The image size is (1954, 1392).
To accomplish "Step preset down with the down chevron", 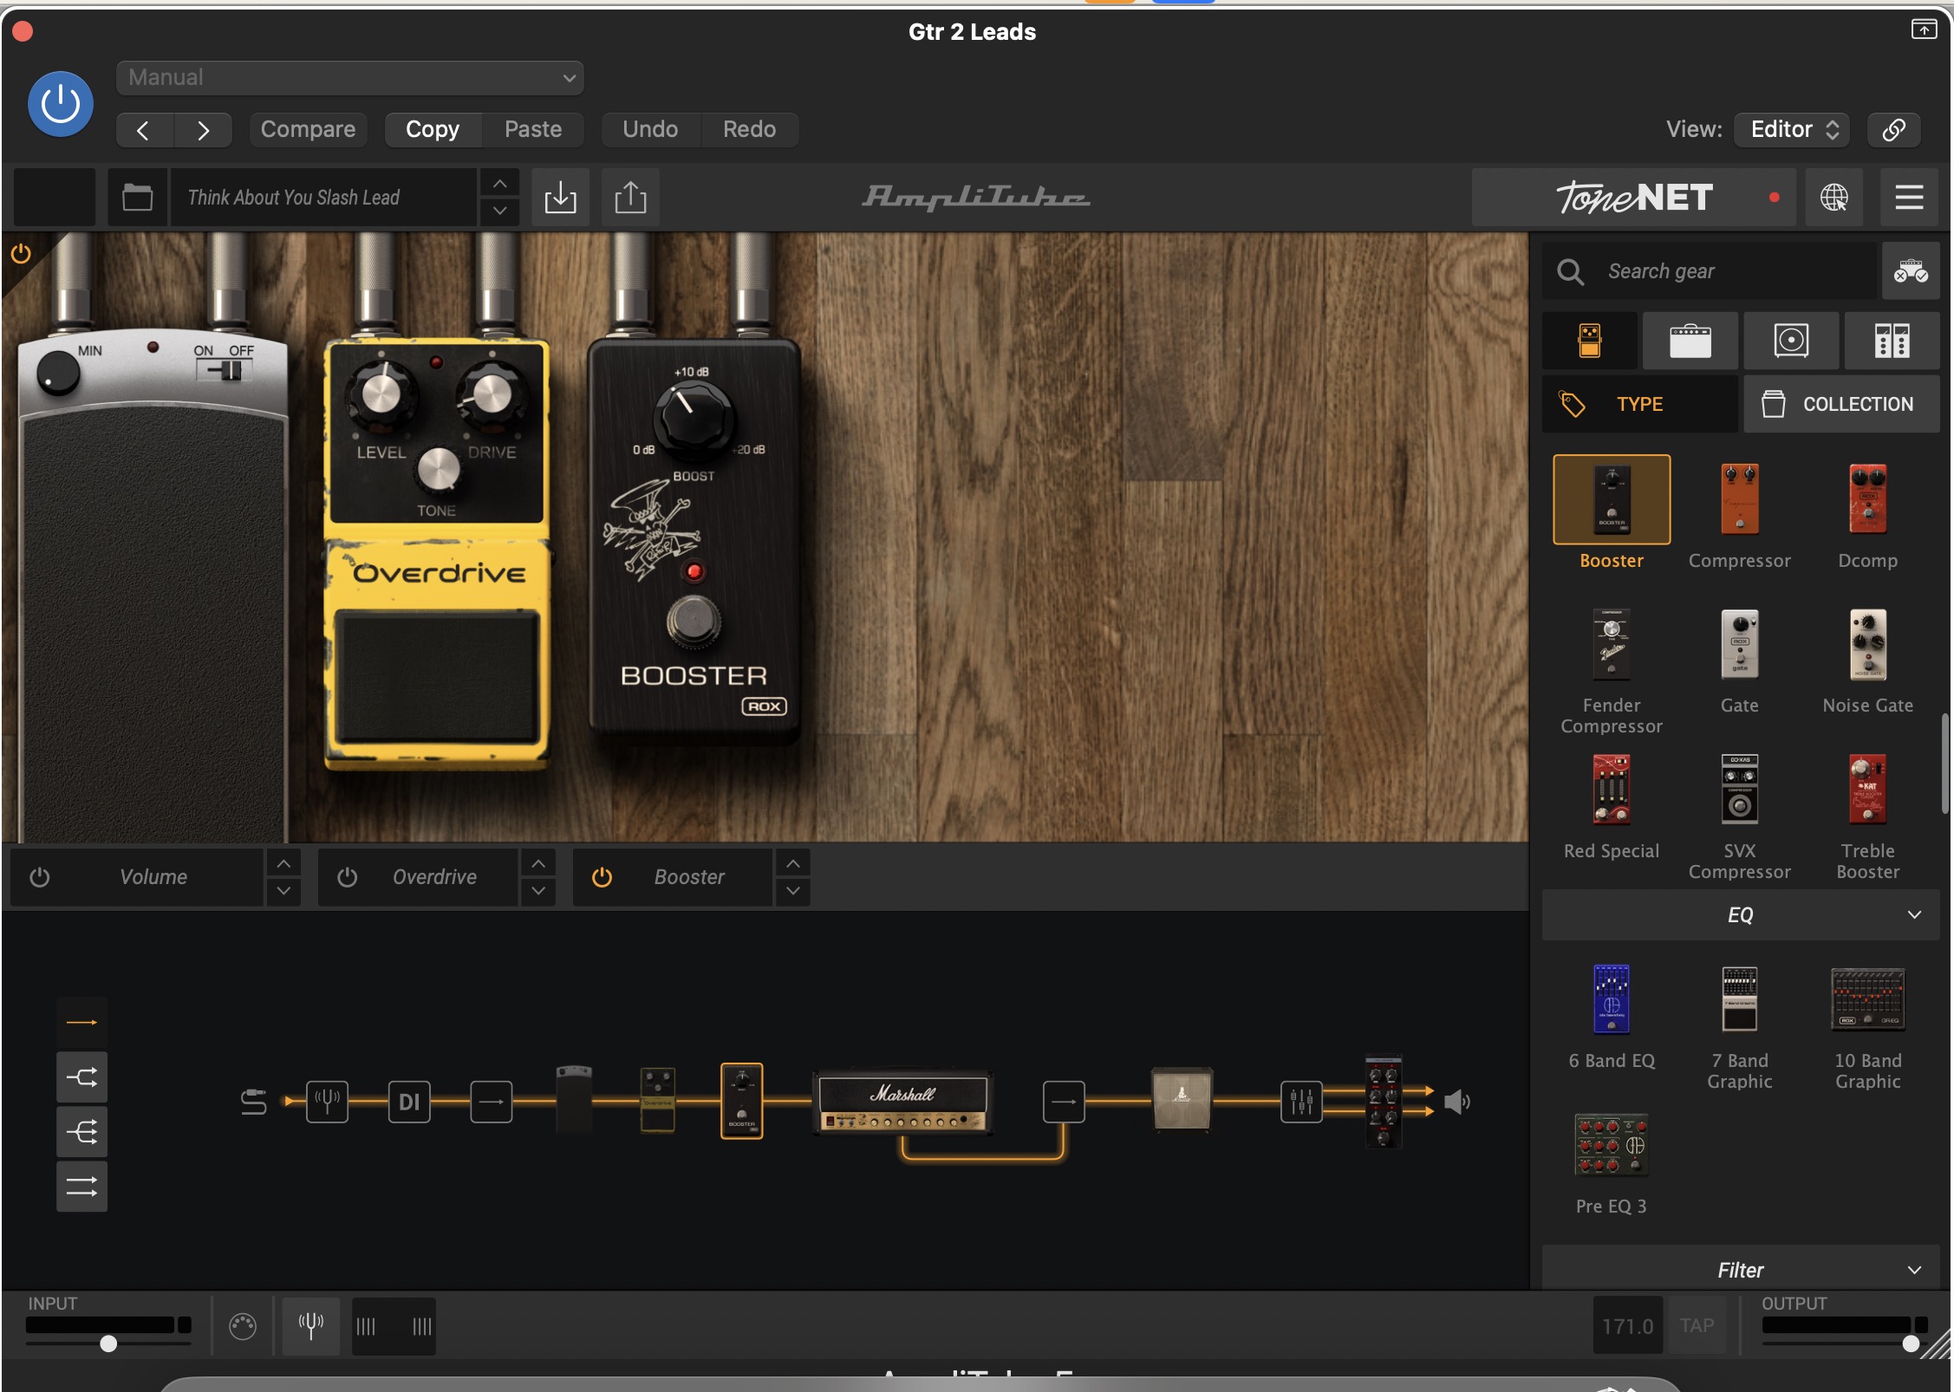I will (x=499, y=211).
